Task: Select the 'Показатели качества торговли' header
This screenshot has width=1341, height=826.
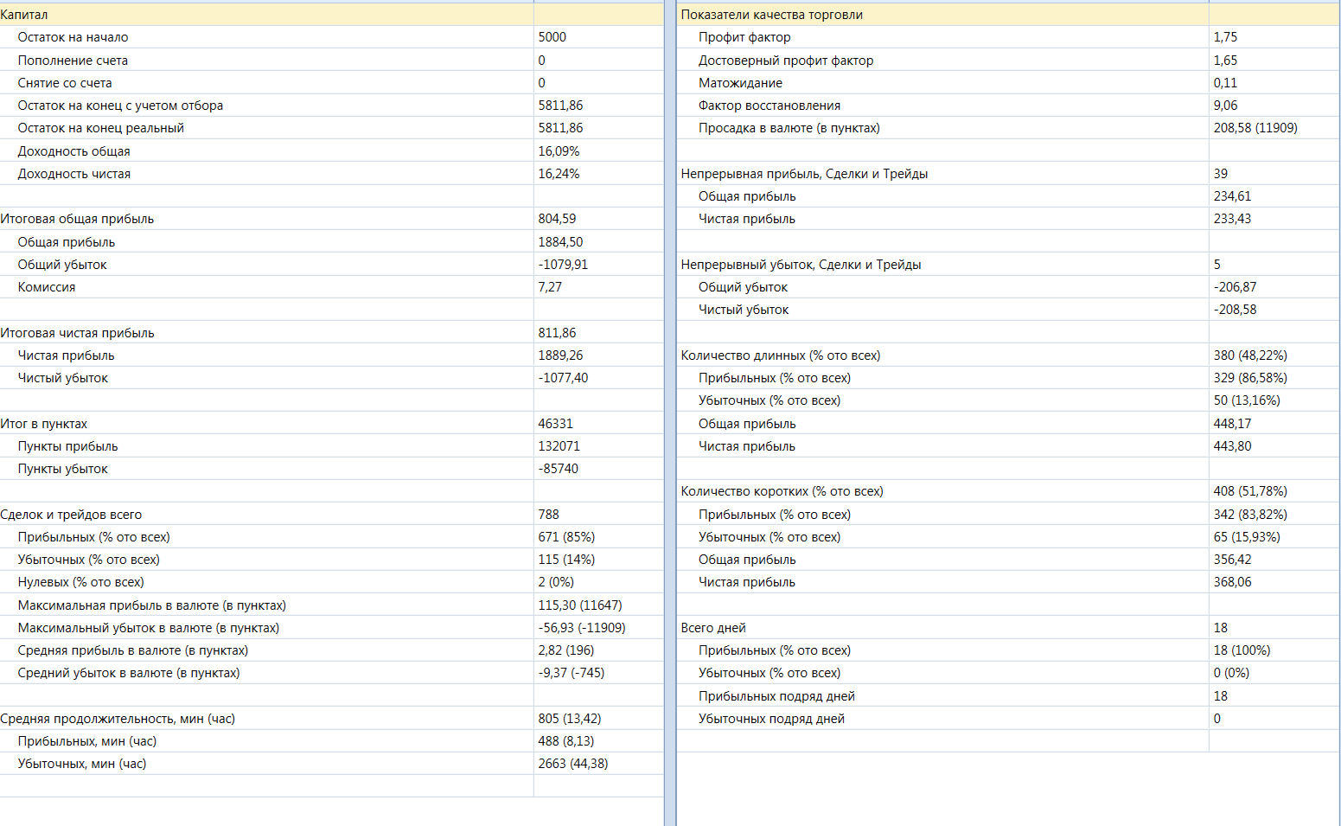Action: coord(772,15)
